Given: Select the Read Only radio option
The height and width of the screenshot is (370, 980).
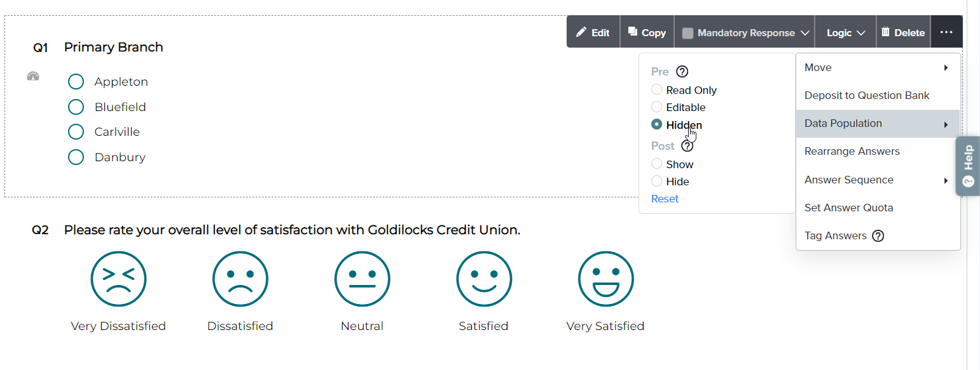Looking at the screenshot, I should [657, 90].
